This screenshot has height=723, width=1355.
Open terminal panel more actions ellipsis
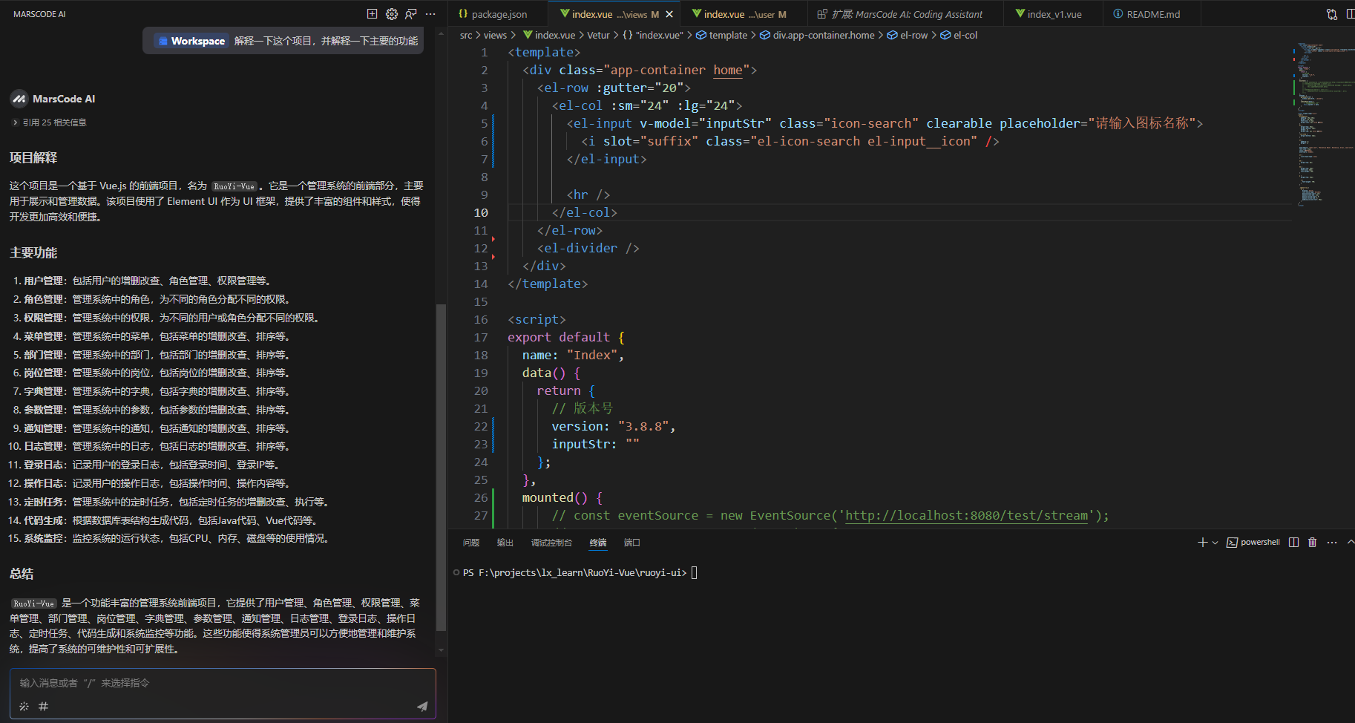click(x=1332, y=543)
